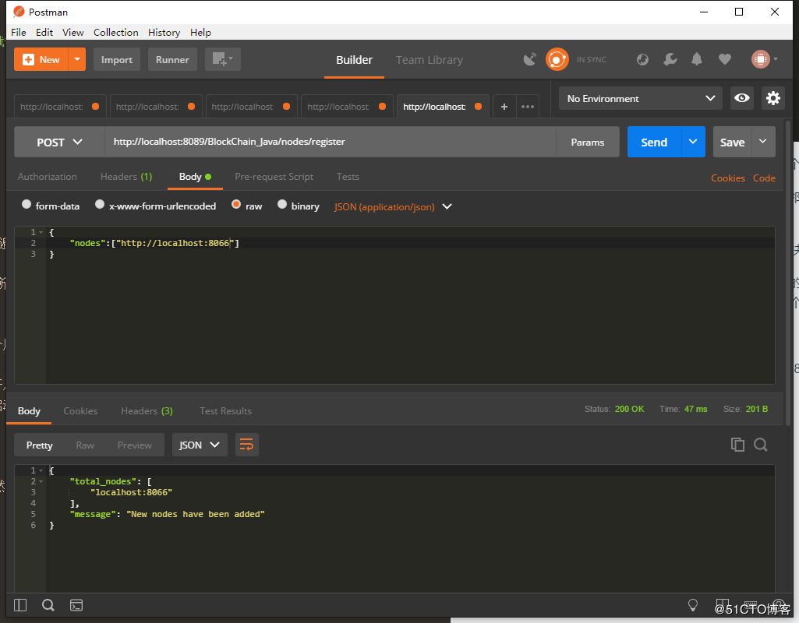Open the Collection menu
799x623 pixels.
pos(115,32)
